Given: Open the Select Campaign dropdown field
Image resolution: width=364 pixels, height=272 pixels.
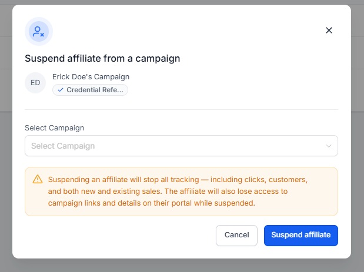Looking at the screenshot, I should pos(181,146).
